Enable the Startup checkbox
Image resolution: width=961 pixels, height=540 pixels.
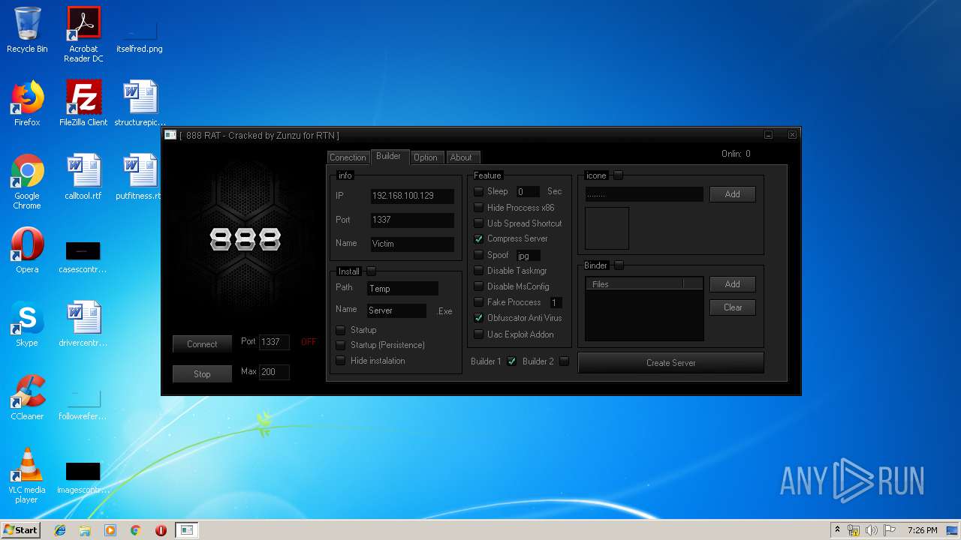[x=341, y=330]
